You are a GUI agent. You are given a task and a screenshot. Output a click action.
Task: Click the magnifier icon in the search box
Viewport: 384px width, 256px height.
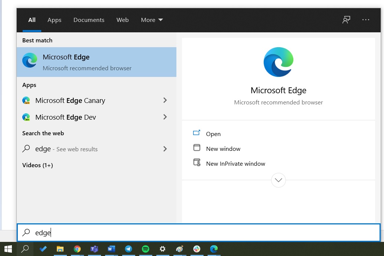tap(26, 233)
